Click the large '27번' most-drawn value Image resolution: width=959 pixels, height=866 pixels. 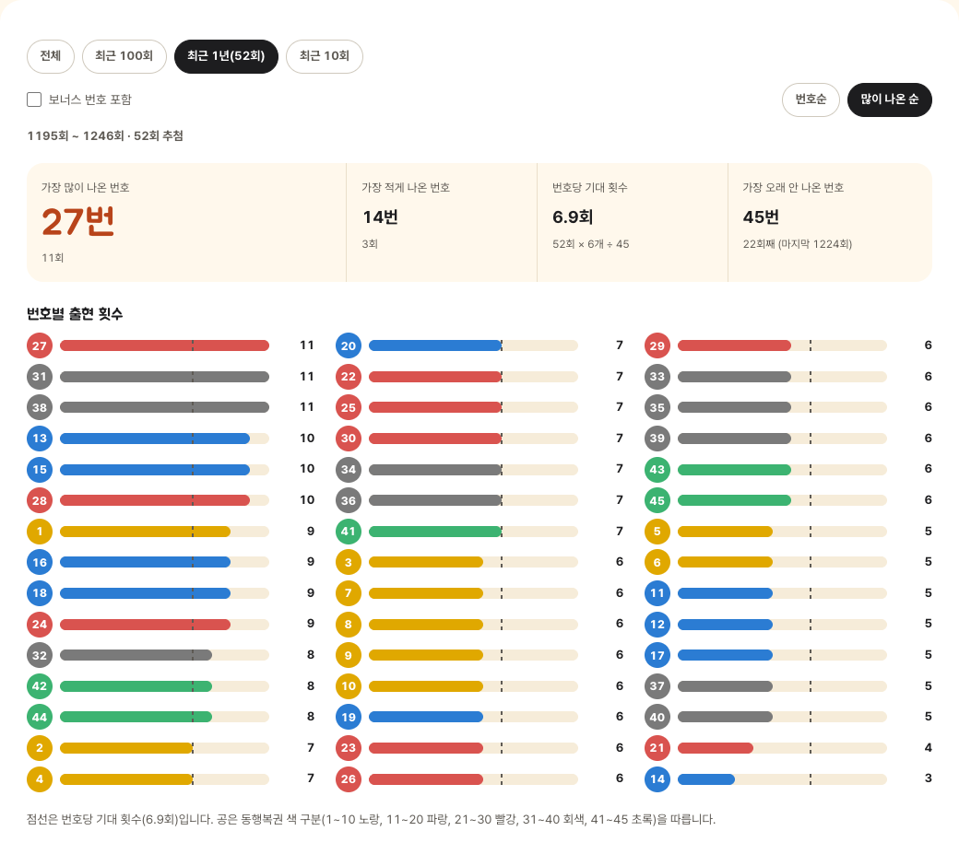tap(77, 221)
